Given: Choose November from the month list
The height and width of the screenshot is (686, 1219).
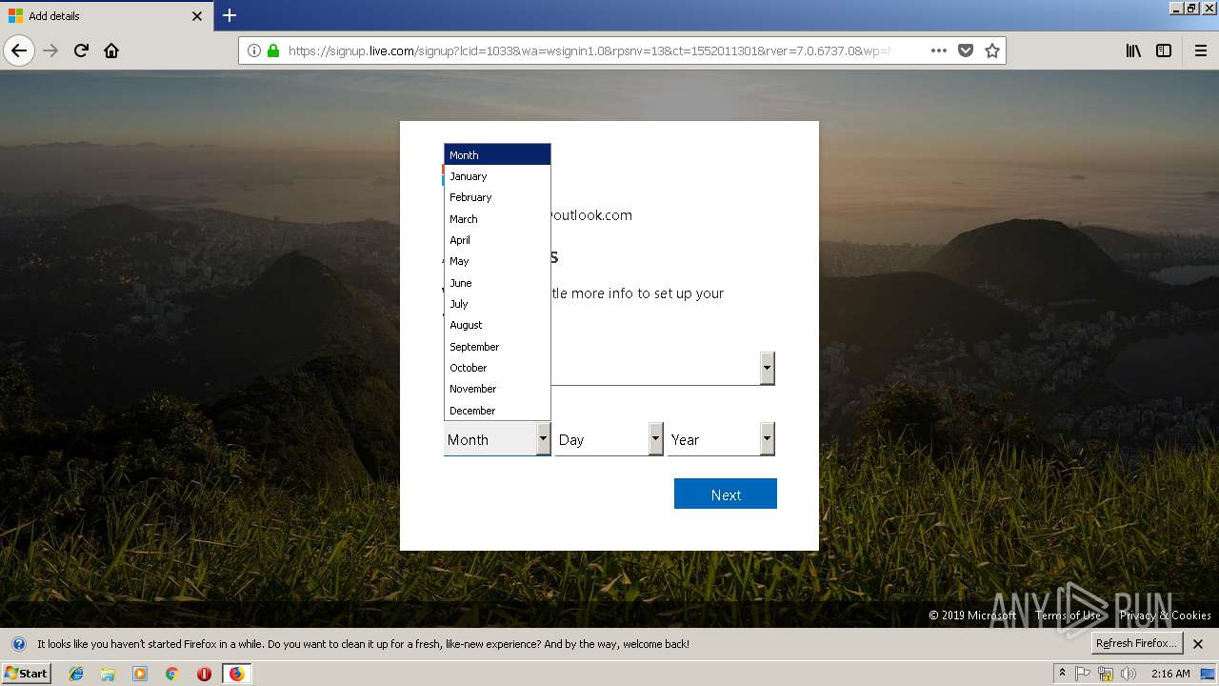Looking at the screenshot, I should [x=497, y=389].
